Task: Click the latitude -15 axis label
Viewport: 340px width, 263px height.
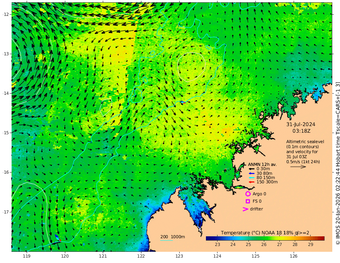Action: (x=6, y=133)
